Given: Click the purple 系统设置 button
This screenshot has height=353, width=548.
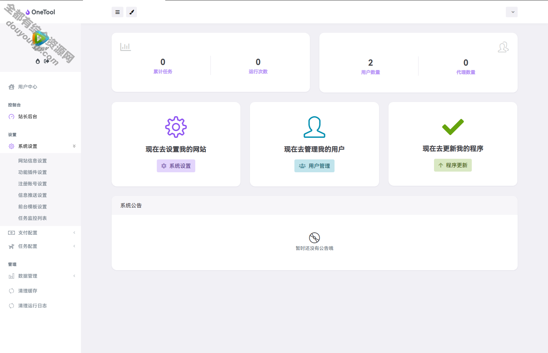Looking at the screenshot, I should (x=176, y=166).
